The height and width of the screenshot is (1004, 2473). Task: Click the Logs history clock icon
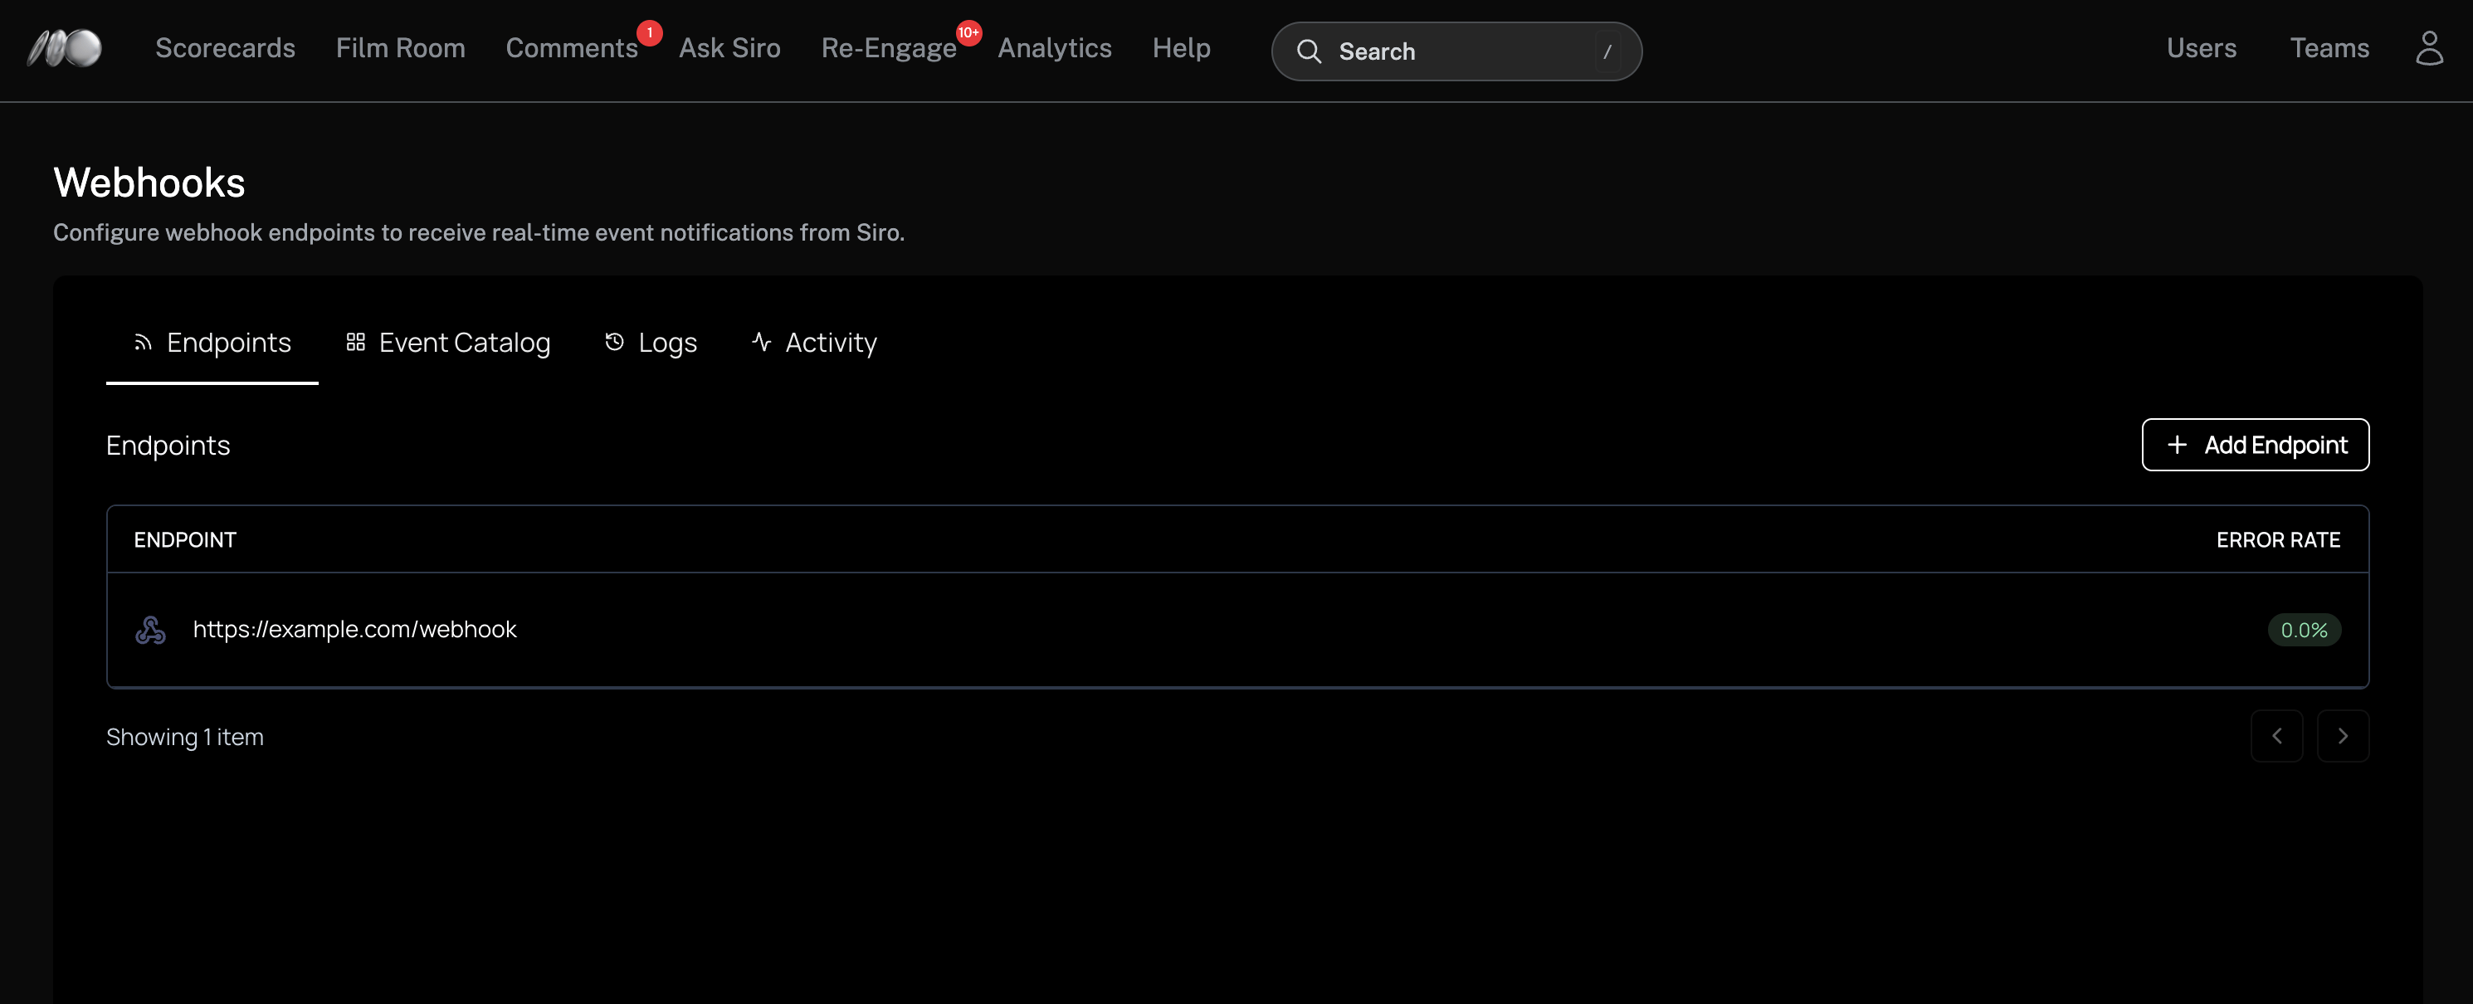click(x=614, y=343)
